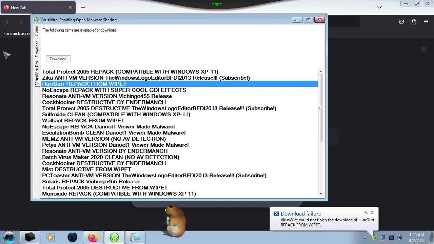Click the download list scrollbar thumb
This screenshot has height=244, width=434.
(320, 108)
